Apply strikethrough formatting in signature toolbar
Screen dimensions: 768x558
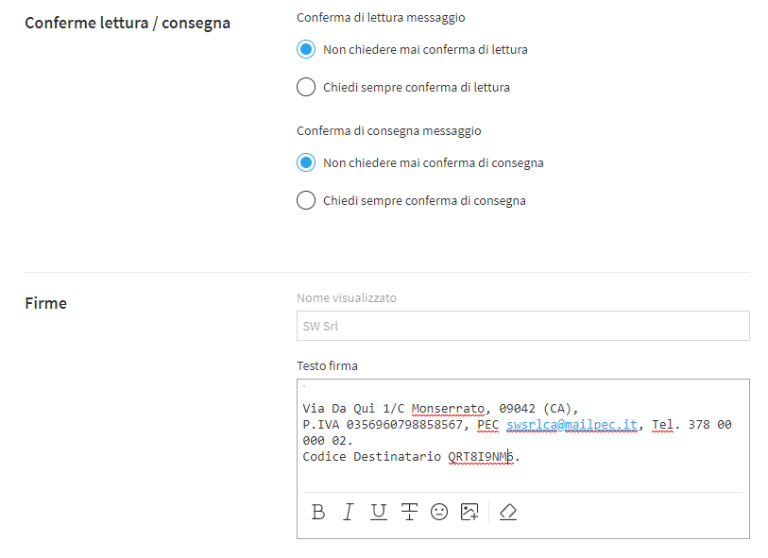409,512
